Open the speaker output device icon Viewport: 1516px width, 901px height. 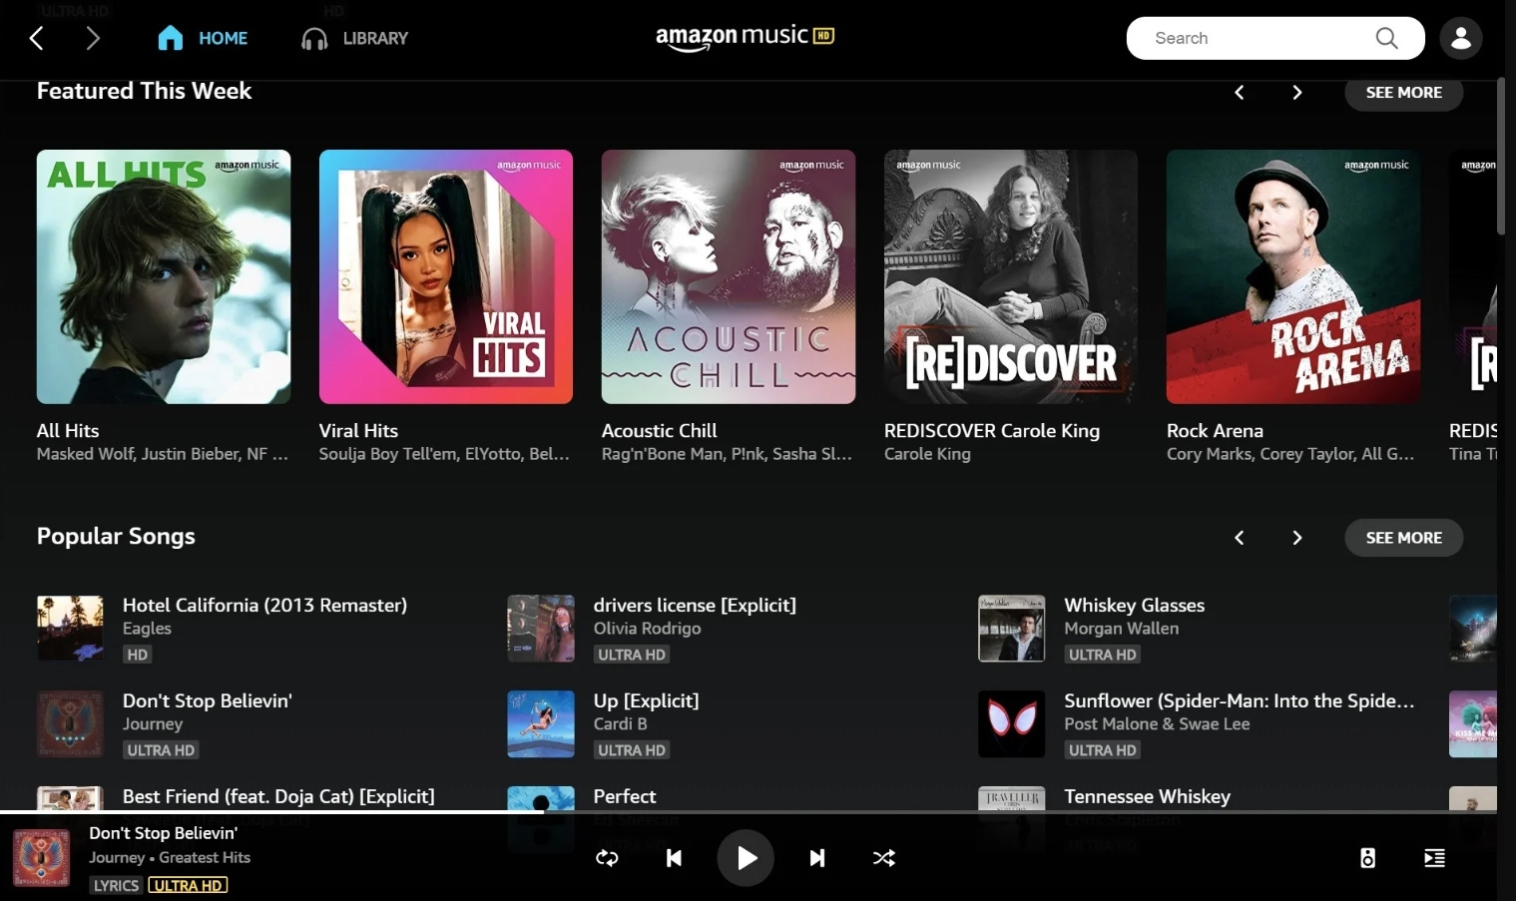(x=1367, y=858)
